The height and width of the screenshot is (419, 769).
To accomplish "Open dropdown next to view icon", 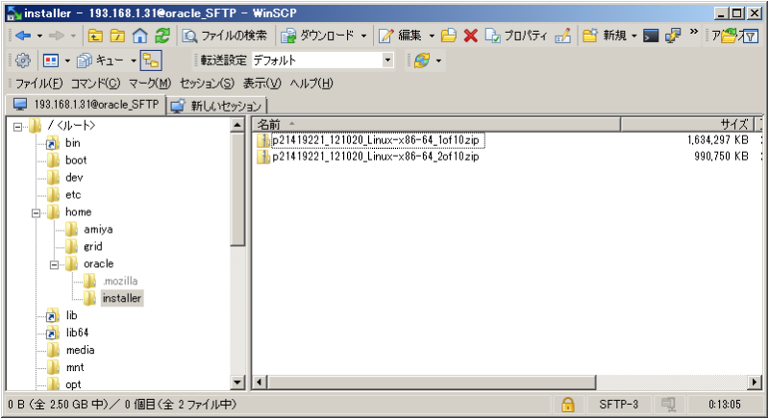I will [67, 61].
